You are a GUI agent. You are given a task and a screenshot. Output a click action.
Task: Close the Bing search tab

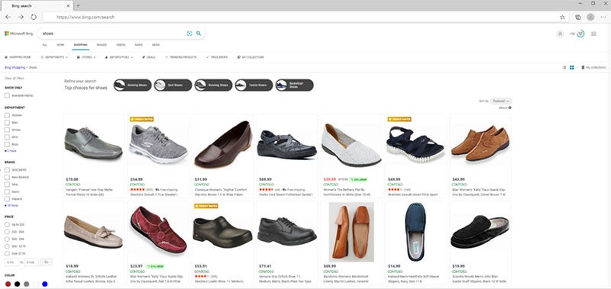[68, 6]
